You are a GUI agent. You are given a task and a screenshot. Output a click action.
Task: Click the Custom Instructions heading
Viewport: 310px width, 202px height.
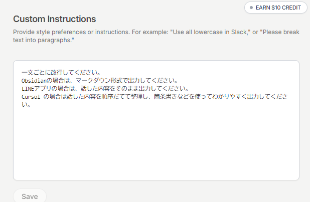[x=54, y=19]
